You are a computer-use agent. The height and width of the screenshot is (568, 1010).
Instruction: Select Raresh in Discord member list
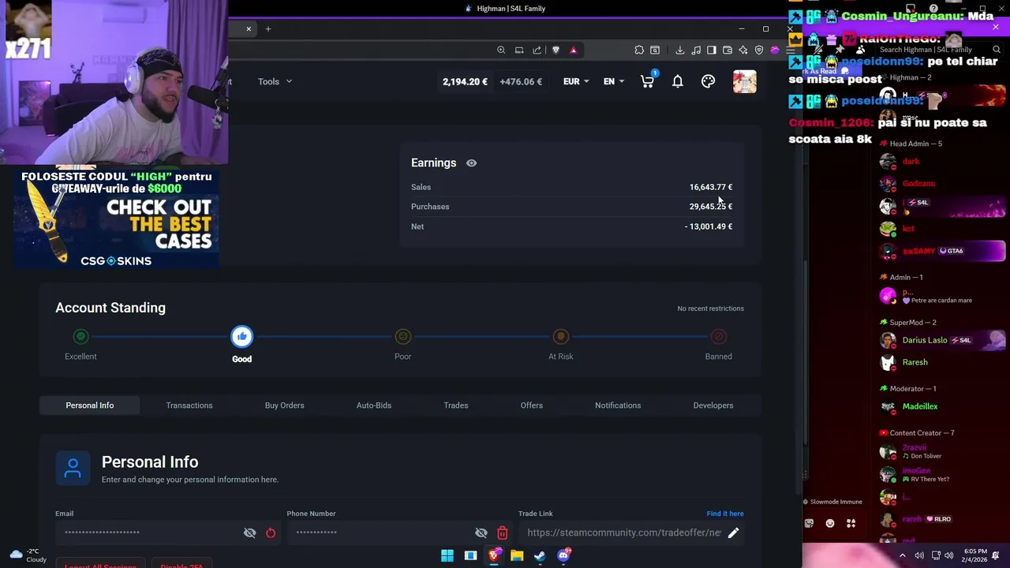915,362
